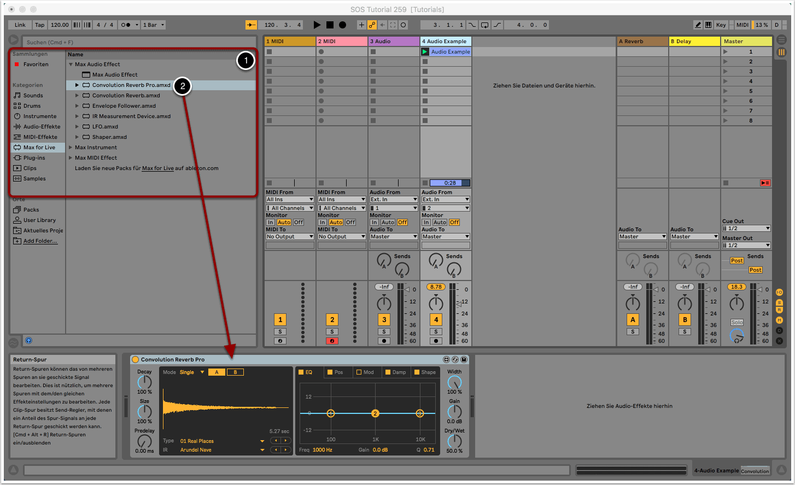Click the Tap tempo button

39,25
